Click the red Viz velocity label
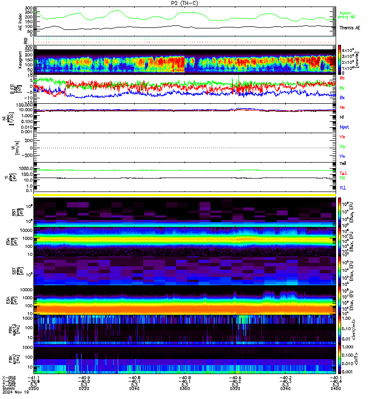 click(342, 137)
